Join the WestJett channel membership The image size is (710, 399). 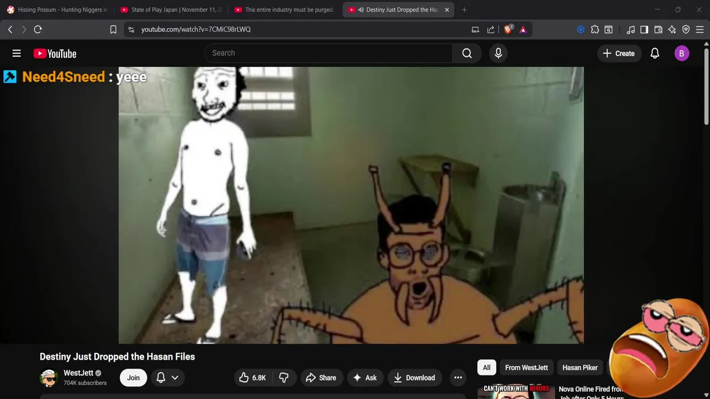133,378
